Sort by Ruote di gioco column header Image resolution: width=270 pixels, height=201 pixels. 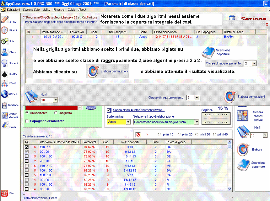pyautogui.click(x=178, y=142)
